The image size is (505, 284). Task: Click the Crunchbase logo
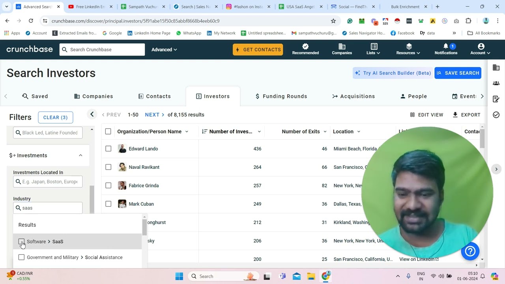click(30, 49)
